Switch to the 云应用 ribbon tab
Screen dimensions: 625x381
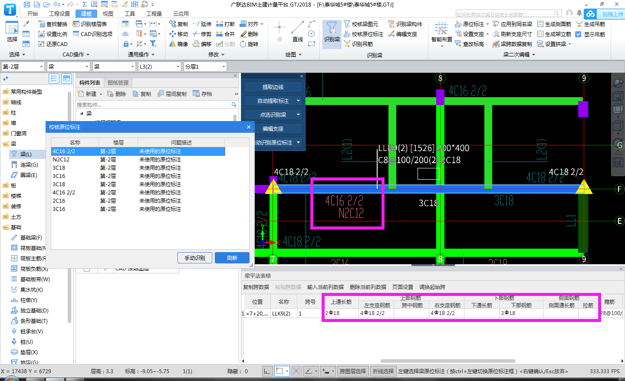pos(181,13)
